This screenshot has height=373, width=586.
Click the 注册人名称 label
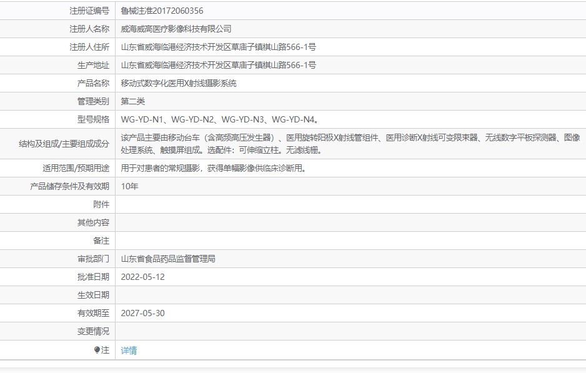pyautogui.click(x=89, y=29)
